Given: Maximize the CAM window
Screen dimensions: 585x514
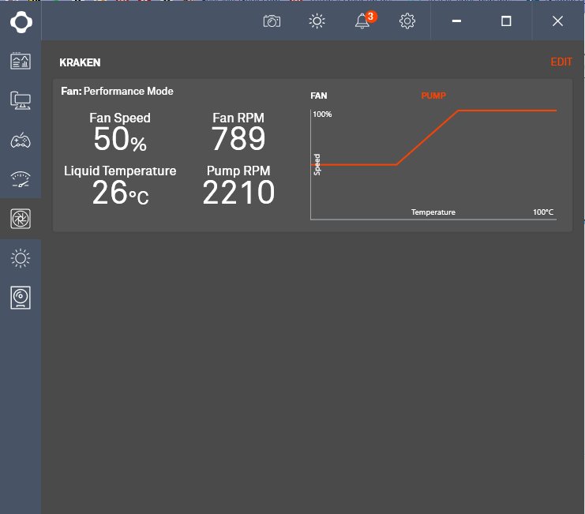Looking at the screenshot, I should [x=506, y=21].
